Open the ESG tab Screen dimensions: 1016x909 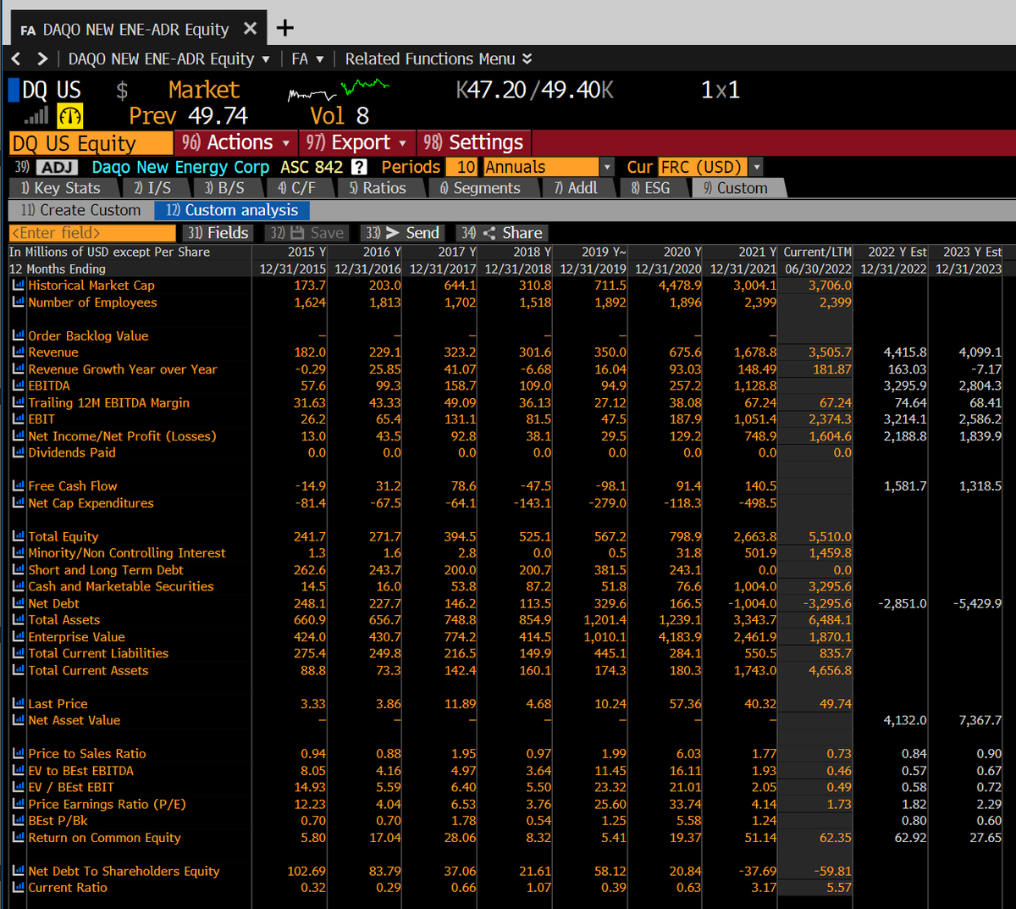coord(651,188)
